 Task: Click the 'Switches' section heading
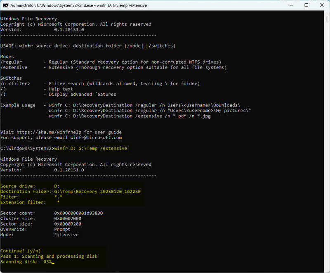(11, 78)
